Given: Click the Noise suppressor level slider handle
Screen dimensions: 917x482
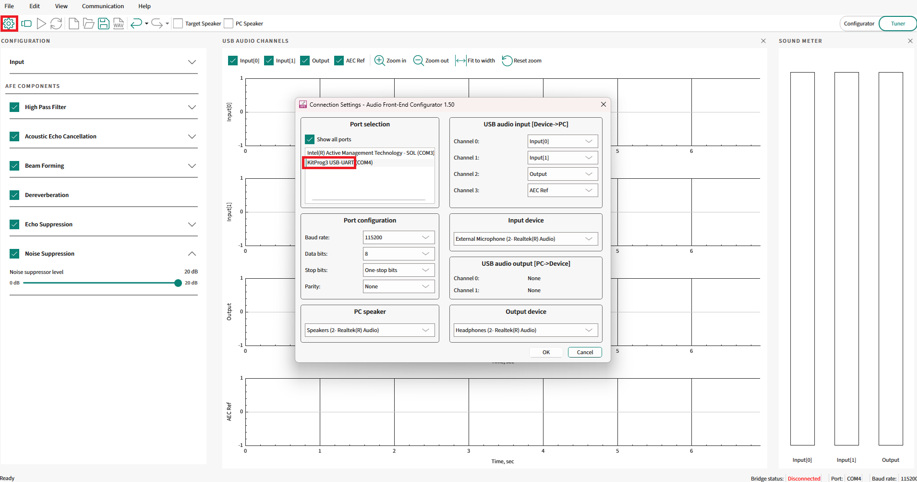Looking at the screenshot, I should [178, 283].
